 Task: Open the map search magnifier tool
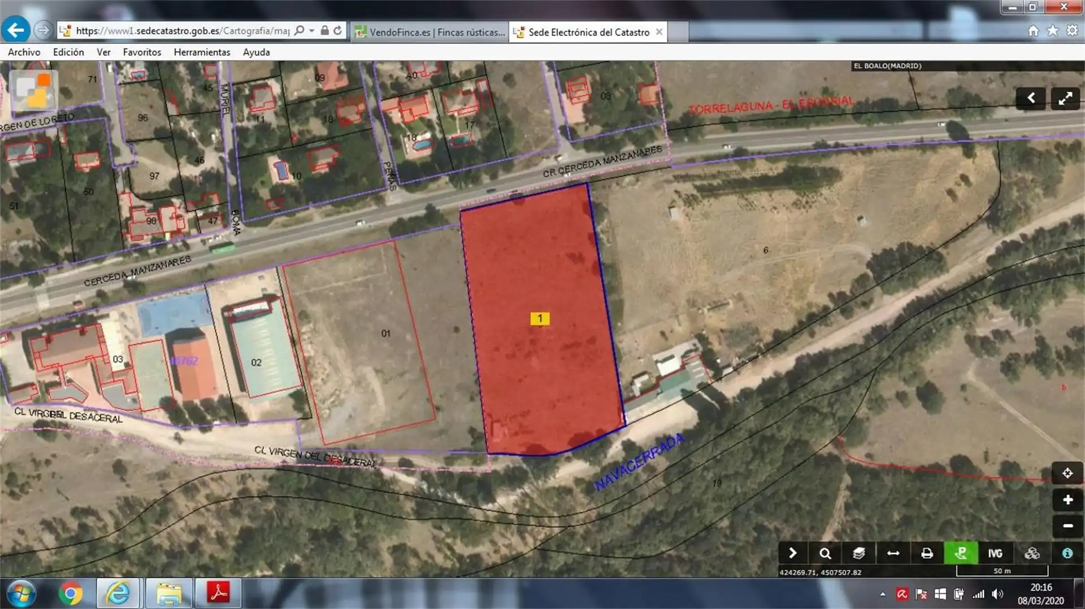[825, 553]
